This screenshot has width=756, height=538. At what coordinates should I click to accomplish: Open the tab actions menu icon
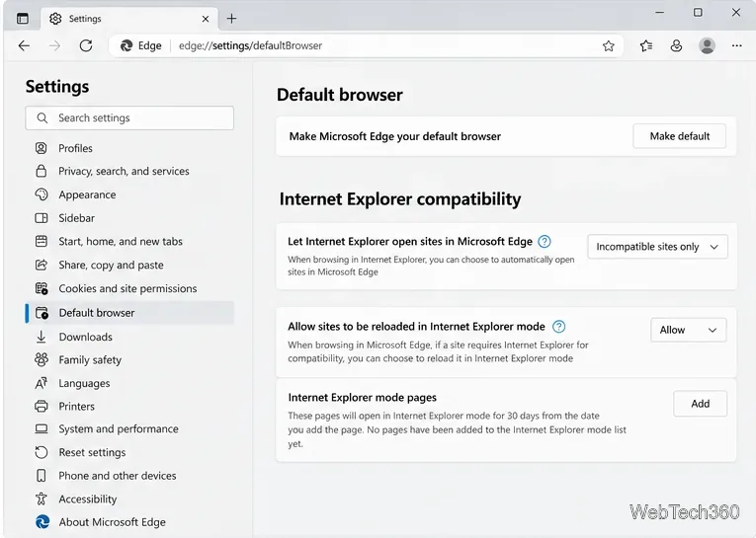[x=22, y=19]
